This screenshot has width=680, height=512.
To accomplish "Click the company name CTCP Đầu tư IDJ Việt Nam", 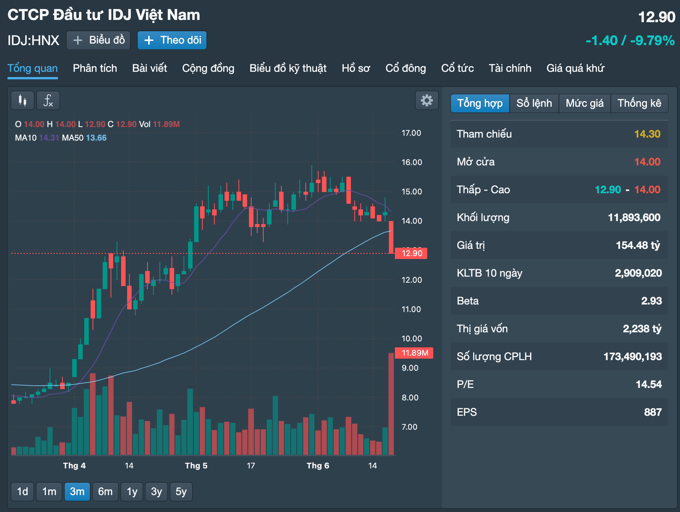I will click(104, 15).
